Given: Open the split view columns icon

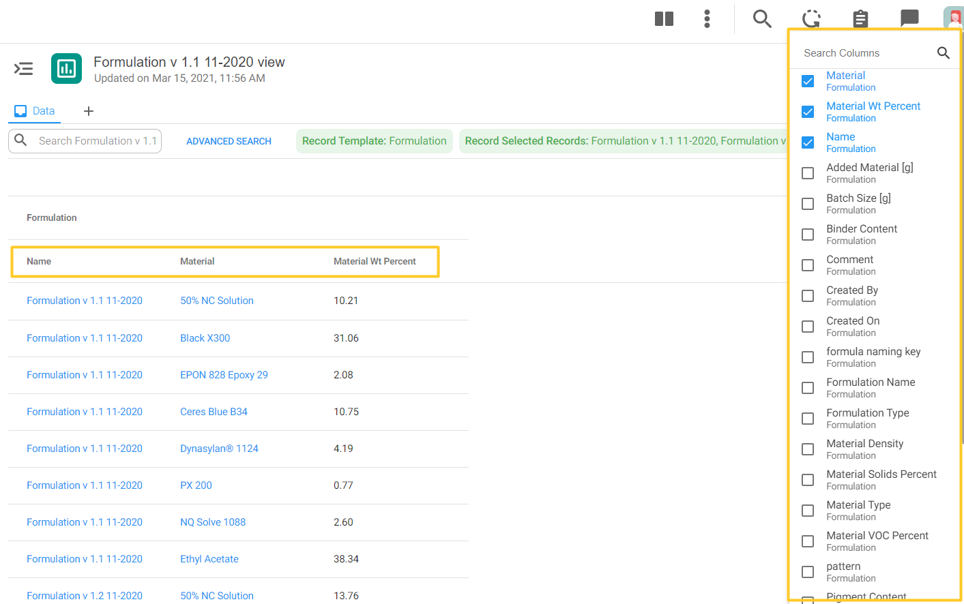Looking at the screenshot, I should 664,18.
